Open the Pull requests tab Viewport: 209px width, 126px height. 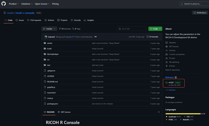tap(34, 20)
